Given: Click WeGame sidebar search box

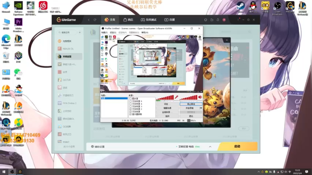Looking at the screenshot, I should coord(67,32).
